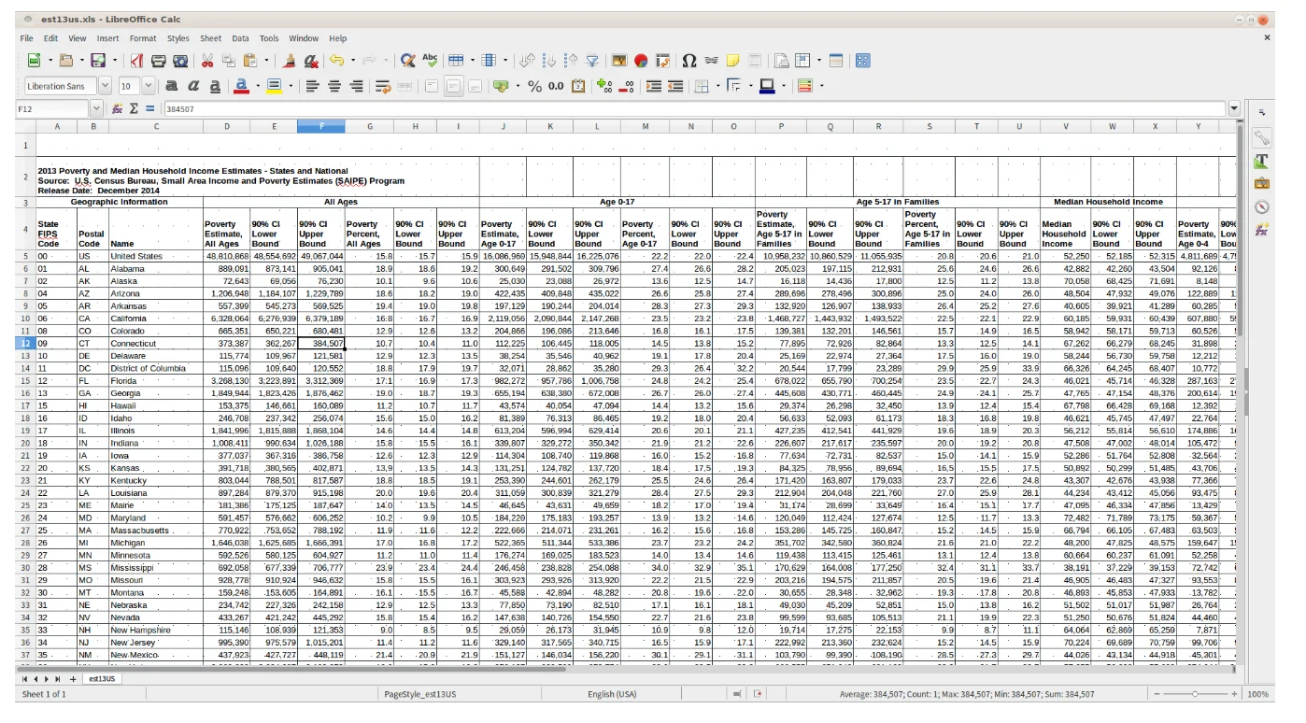
Task: Toggle Align Top
Action: 431,86
